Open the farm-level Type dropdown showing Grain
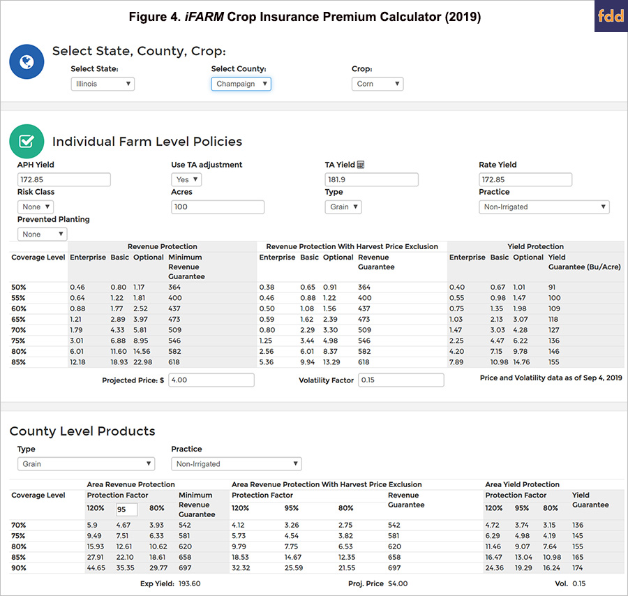The image size is (628, 596). 343,207
